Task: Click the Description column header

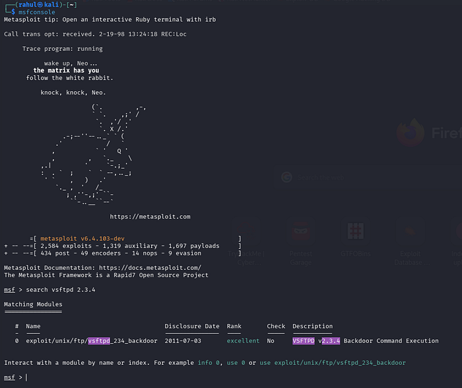Action: point(312,326)
